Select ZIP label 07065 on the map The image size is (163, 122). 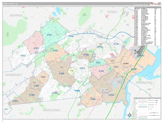[93, 99]
